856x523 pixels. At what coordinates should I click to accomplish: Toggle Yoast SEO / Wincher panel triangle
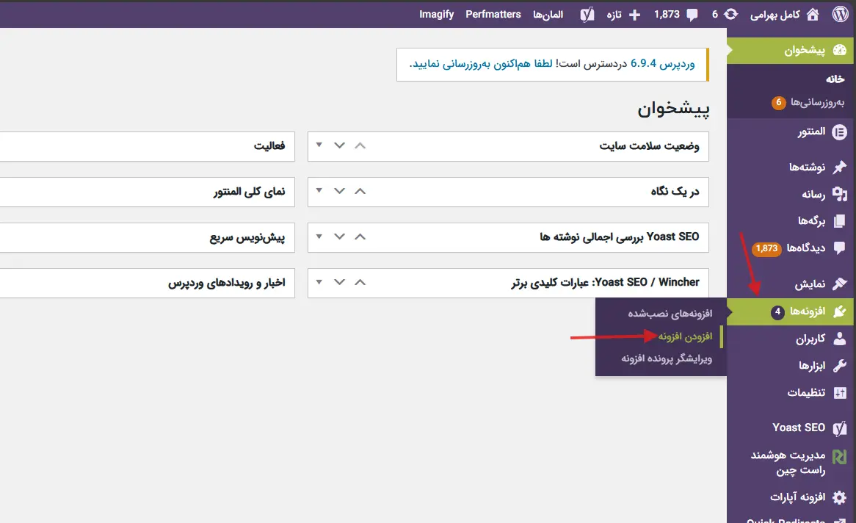coord(319,281)
